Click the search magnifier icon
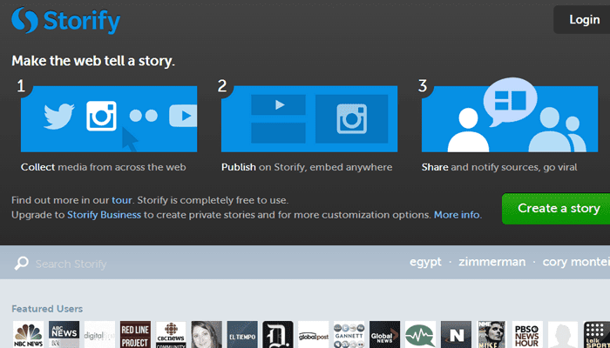The height and width of the screenshot is (348, 610). (x=22, y=264)
